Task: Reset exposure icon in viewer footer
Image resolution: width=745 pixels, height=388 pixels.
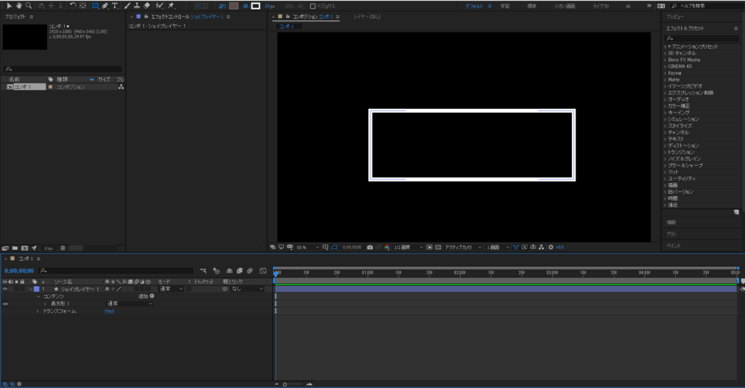Action: (x=551, y=247)
